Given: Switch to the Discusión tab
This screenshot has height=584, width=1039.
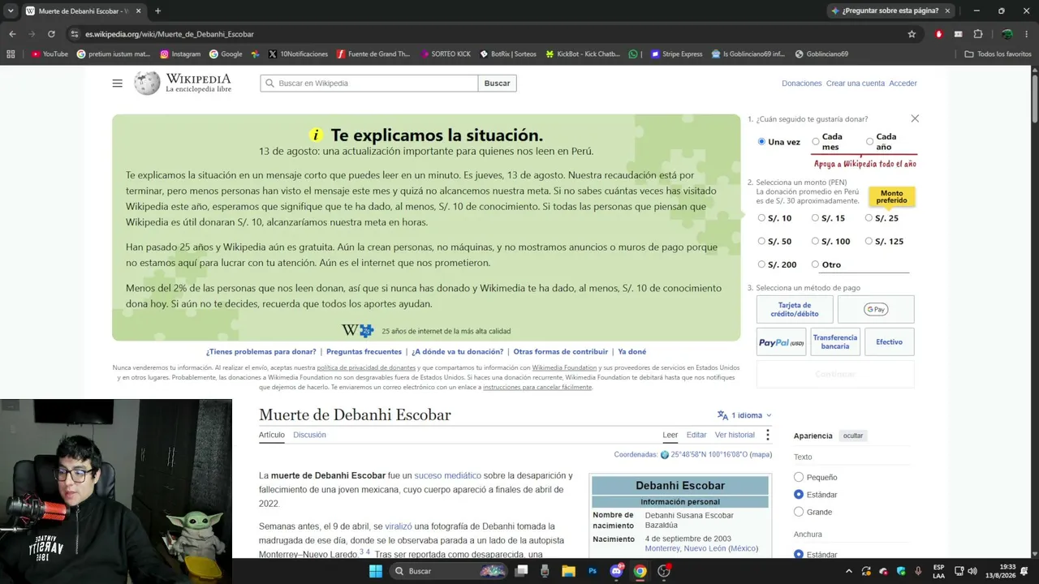Looking at the screenshot, I should coord(309,435).
